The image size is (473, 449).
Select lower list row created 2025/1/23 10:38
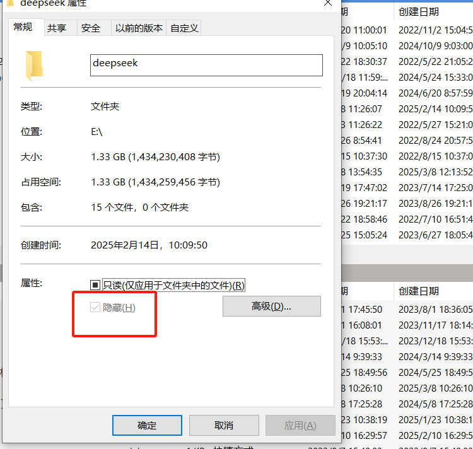pos(407,420)
